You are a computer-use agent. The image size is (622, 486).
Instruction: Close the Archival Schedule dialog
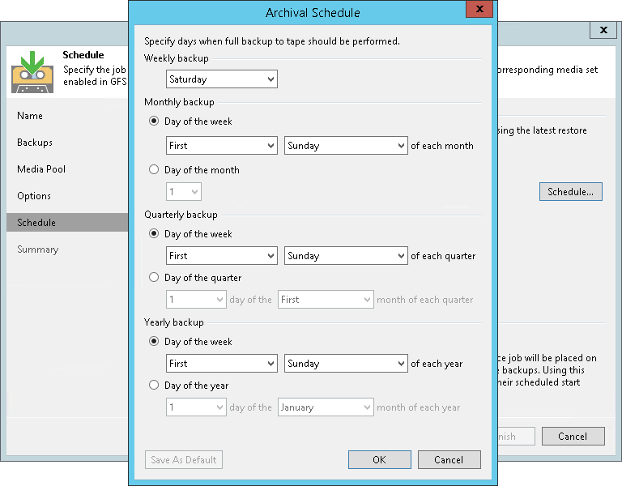click(479, 9)
